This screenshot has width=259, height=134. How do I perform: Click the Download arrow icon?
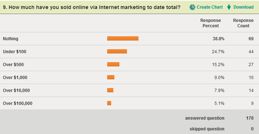[x=229, y=7]
